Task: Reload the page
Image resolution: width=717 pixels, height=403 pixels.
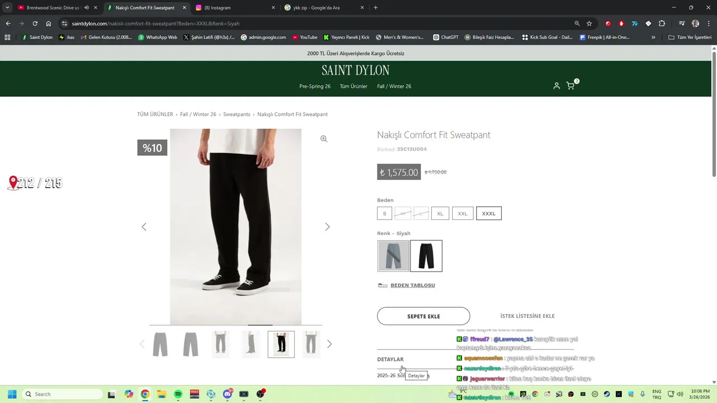Action: pos(35,24)
